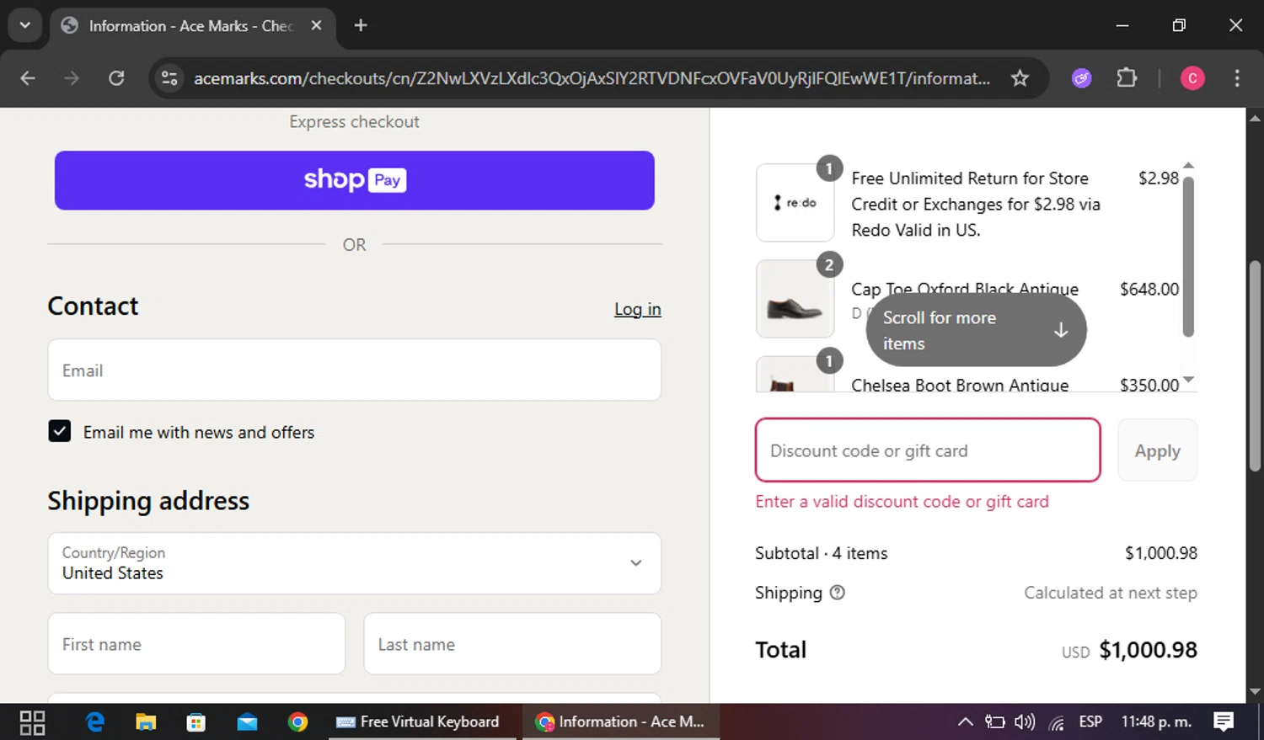Click the Subtotal · 4 items text
This screenshot has height=740, width=1264.
(822, 553)
